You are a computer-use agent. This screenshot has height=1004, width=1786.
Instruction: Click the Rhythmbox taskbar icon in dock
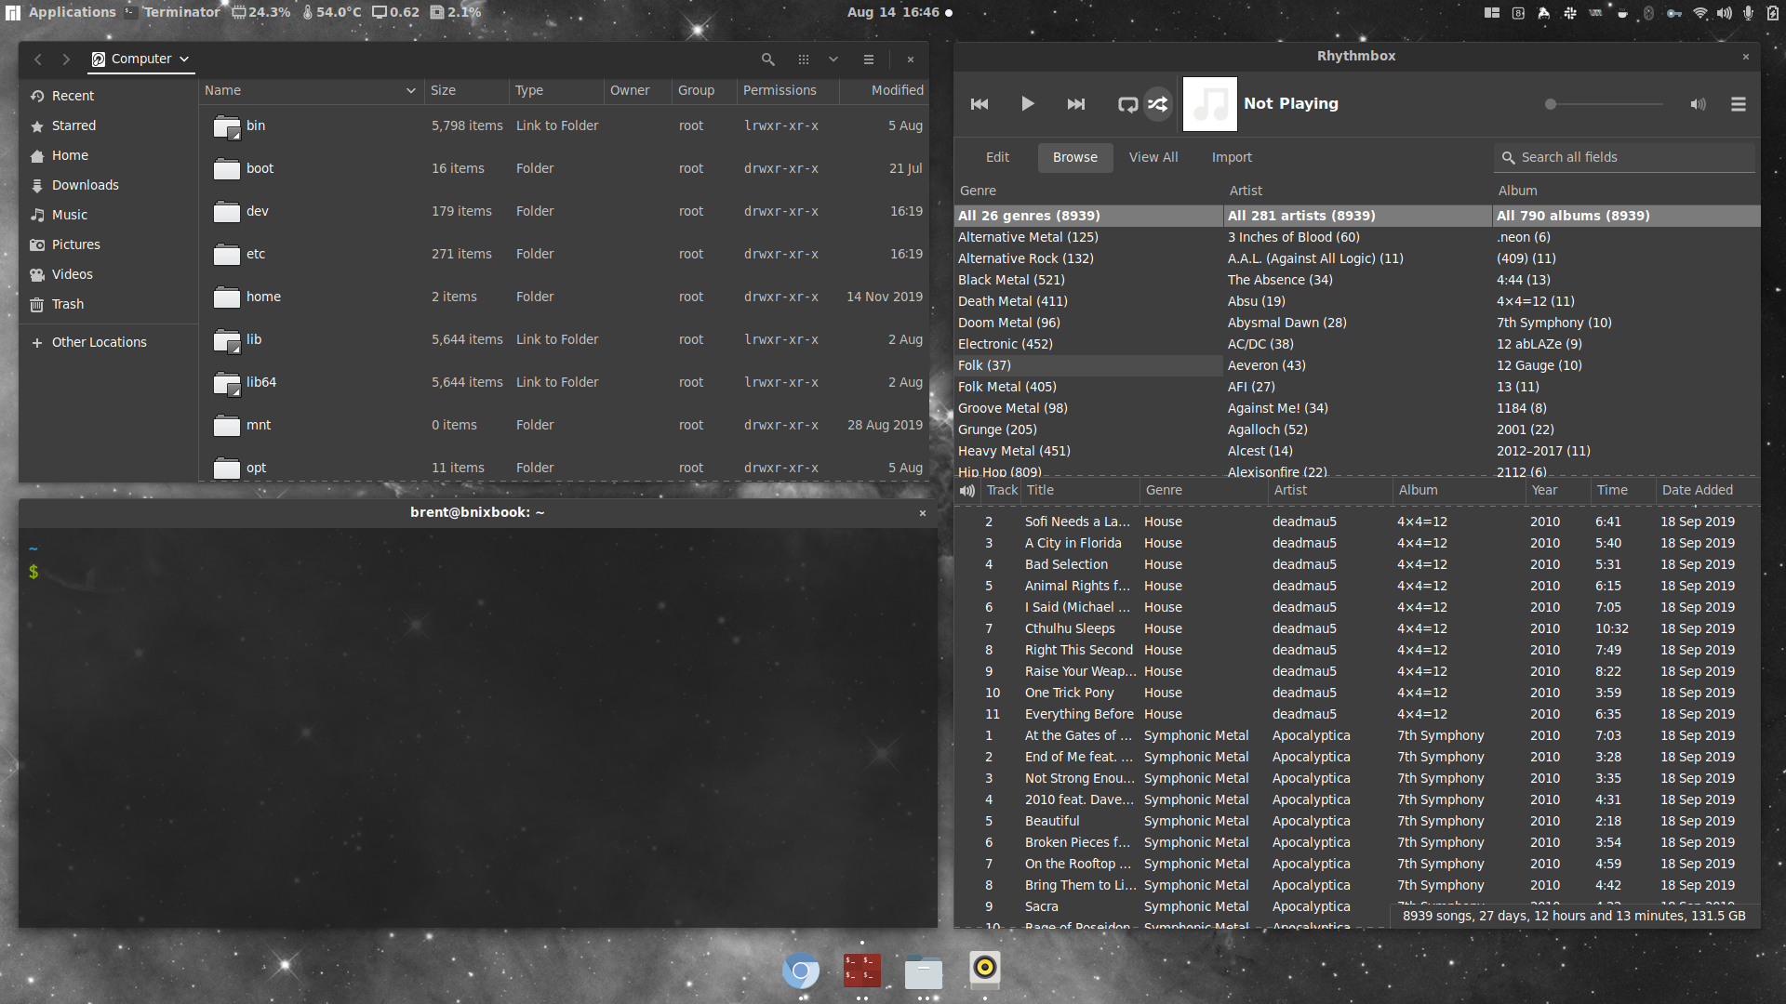click(x=984, y=969)
